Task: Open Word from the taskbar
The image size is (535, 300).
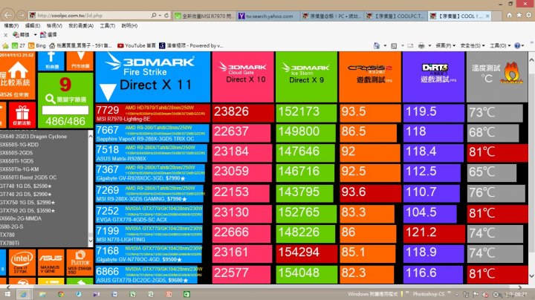Action: click(114, 294)
